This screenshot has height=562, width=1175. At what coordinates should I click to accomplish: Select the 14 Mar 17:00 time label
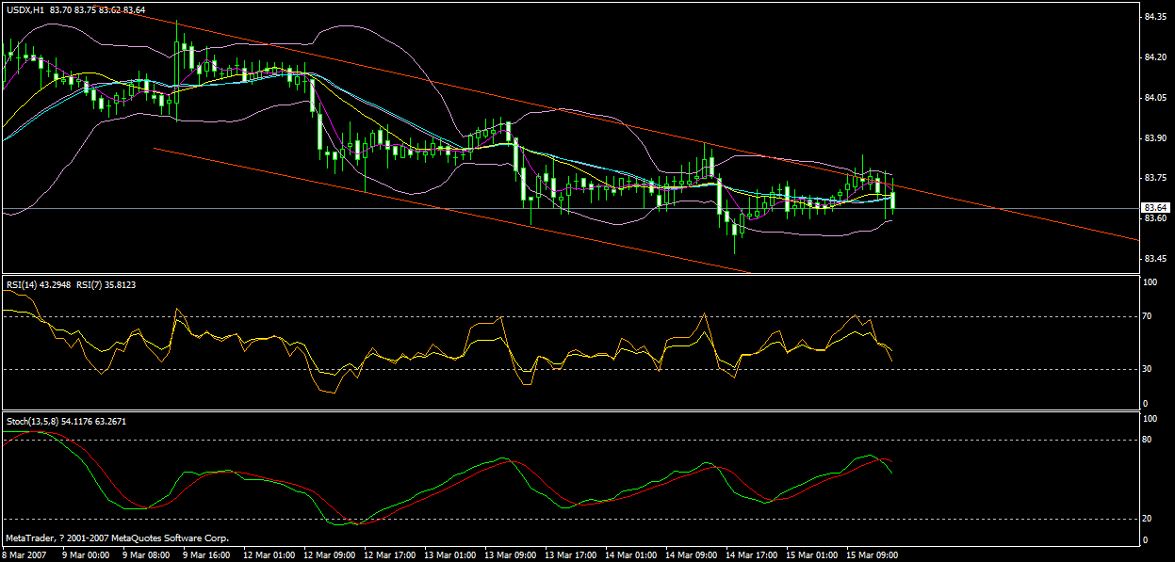point(751,554)
